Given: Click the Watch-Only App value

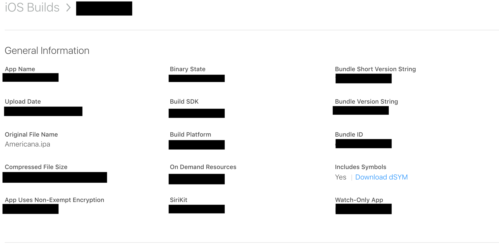Looking at the screenshot, I should [363, 209].
